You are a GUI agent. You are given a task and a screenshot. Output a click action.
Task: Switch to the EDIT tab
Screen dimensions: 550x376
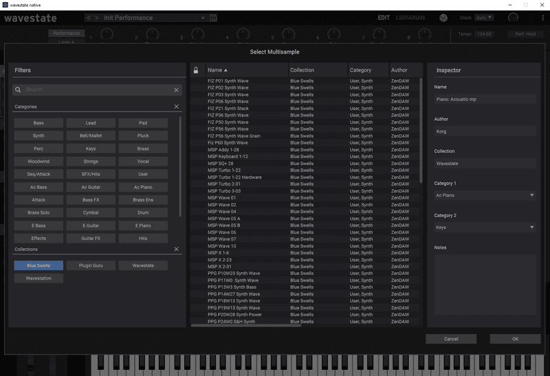click(384, 18)
